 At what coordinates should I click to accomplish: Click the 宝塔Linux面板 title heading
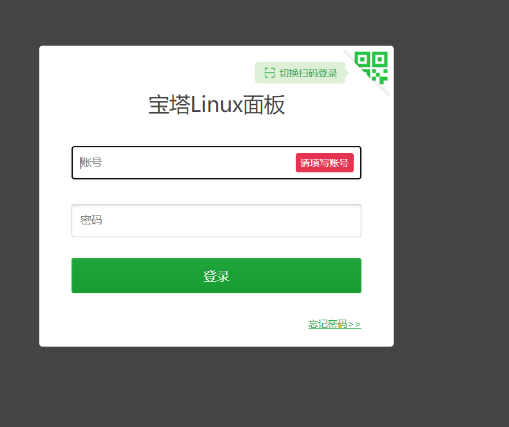click(x=216, y=105)
